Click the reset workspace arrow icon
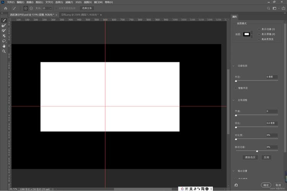Image resolution: width=287 pixels, height=191 pixels. pos(236,185)
